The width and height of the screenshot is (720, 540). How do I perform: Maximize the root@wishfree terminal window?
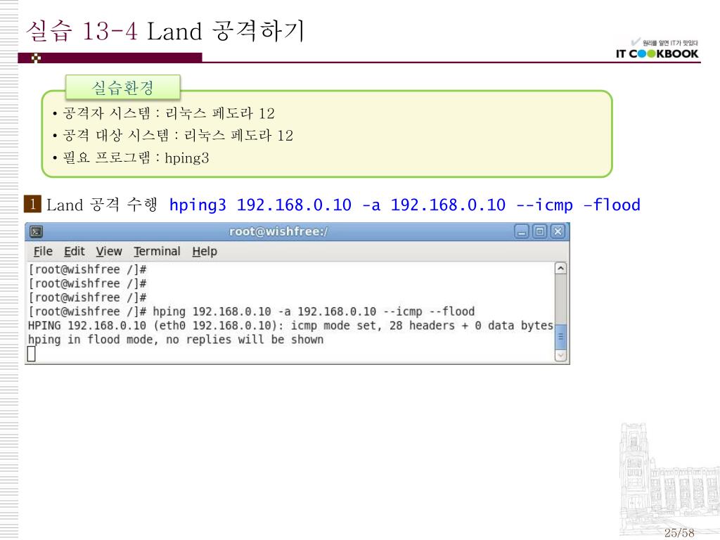tap(539, 231)
